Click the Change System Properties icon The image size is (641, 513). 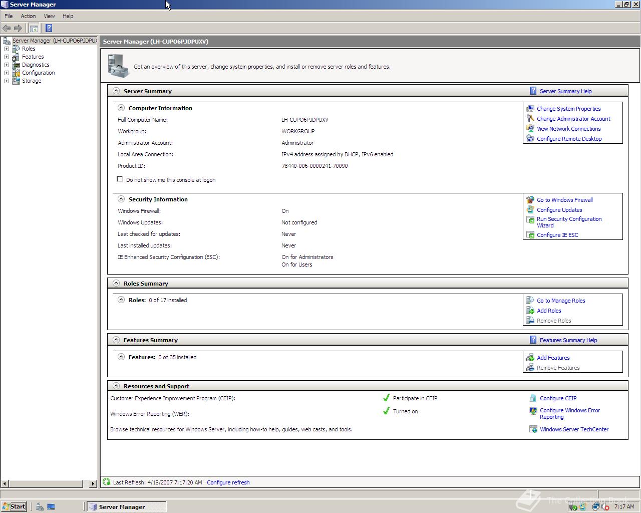[x=530, y=108]
